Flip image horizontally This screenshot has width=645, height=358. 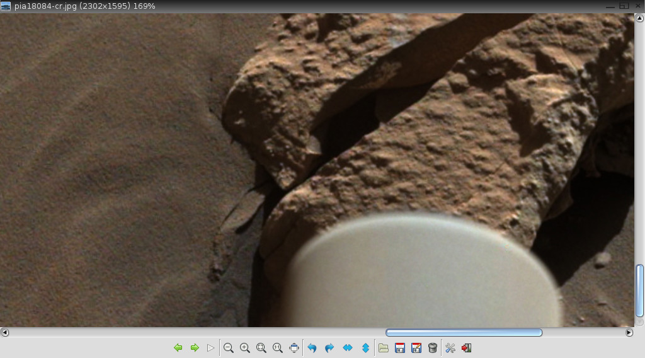pyautogui.click(x=348, y=348)
